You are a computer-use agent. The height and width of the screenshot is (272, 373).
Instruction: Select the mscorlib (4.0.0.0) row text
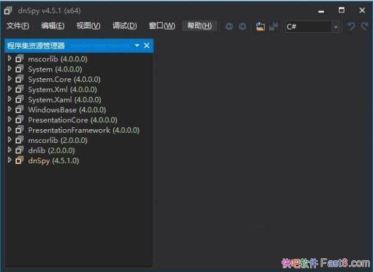58,59
